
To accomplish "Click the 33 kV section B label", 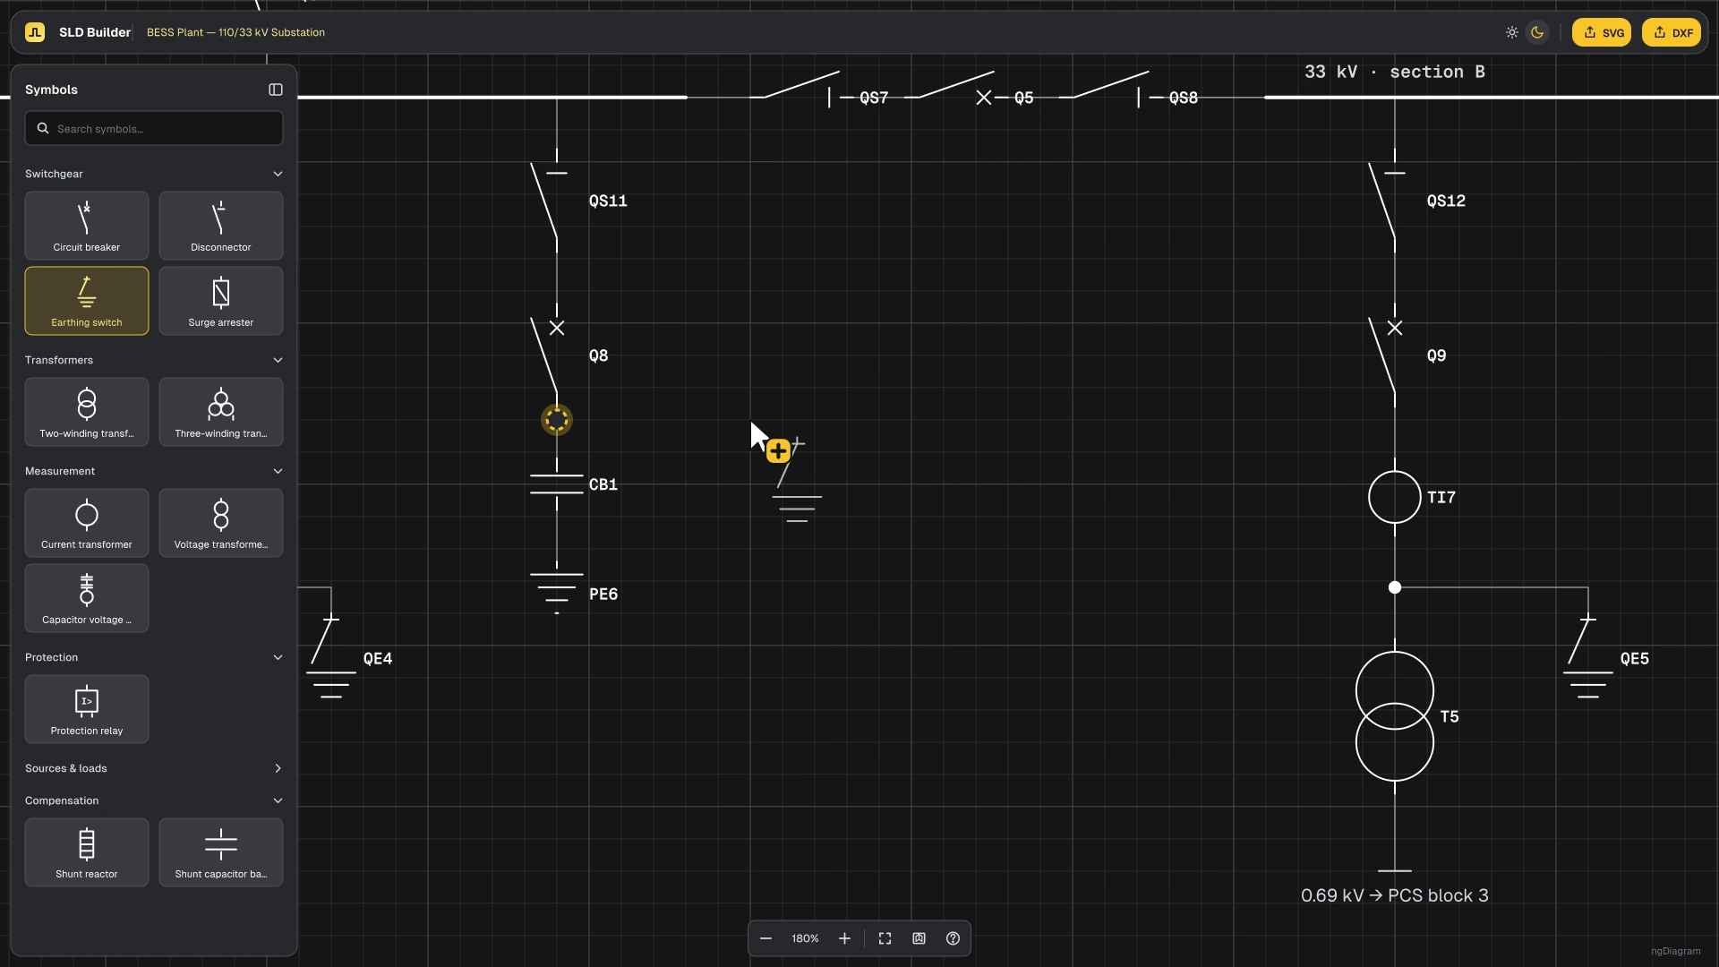I will [x=1395, y=72].
